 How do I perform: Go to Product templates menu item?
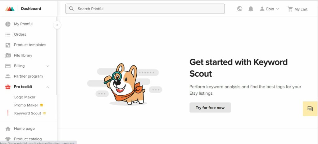(x=30, y=45)
